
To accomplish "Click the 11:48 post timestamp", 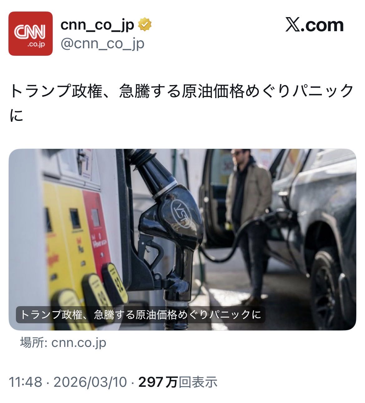I will pos(26,382).
